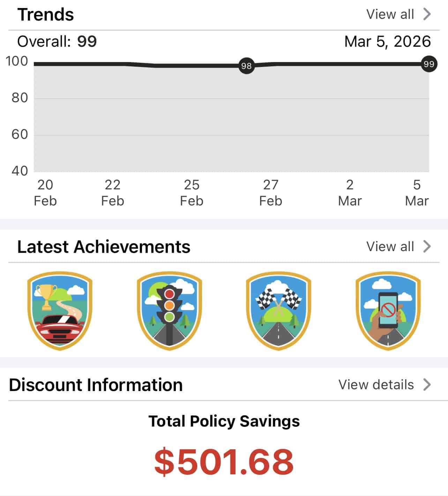Expand Latest Achievements using its chevron
The width and height of the screenshot is (448, 496).
tap(427, 247)
